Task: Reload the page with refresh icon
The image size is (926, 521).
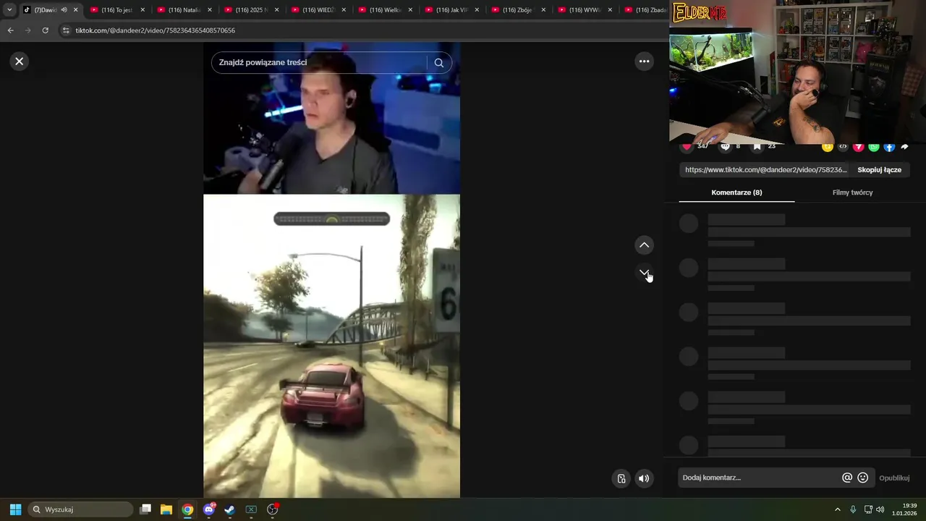Action: (x=45, y=30)
